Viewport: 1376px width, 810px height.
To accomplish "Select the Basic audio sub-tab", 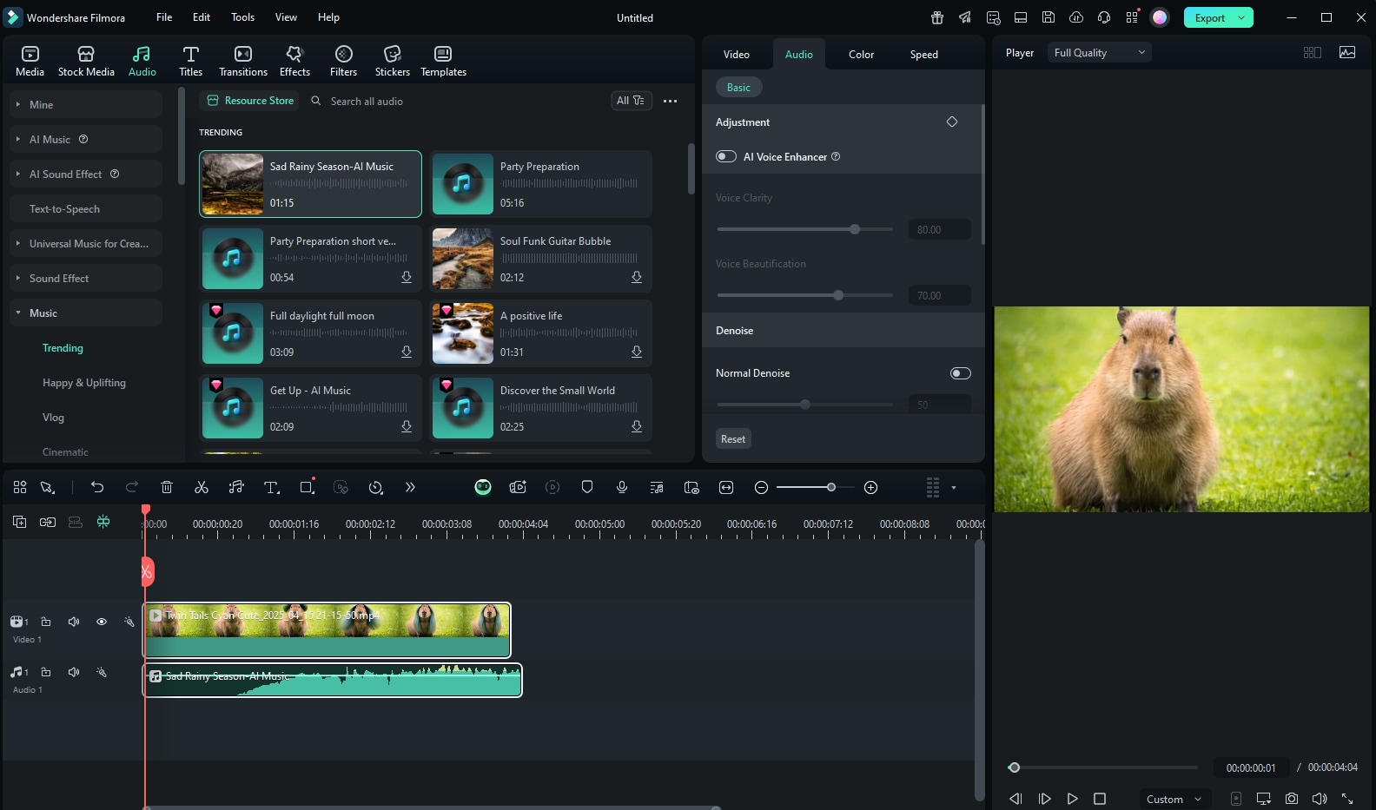I will pos(738,87).
